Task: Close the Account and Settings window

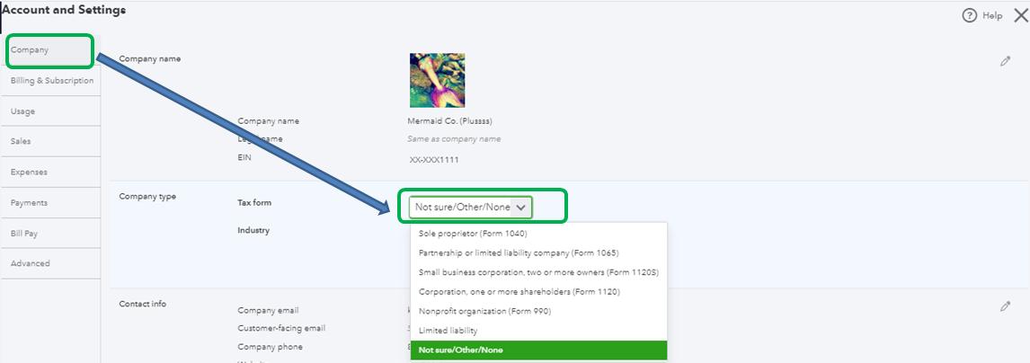Action: tap(1020, 15)
